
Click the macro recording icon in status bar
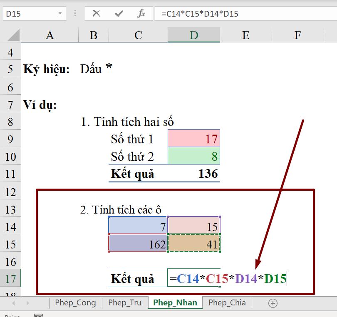[x=37, y=315]
